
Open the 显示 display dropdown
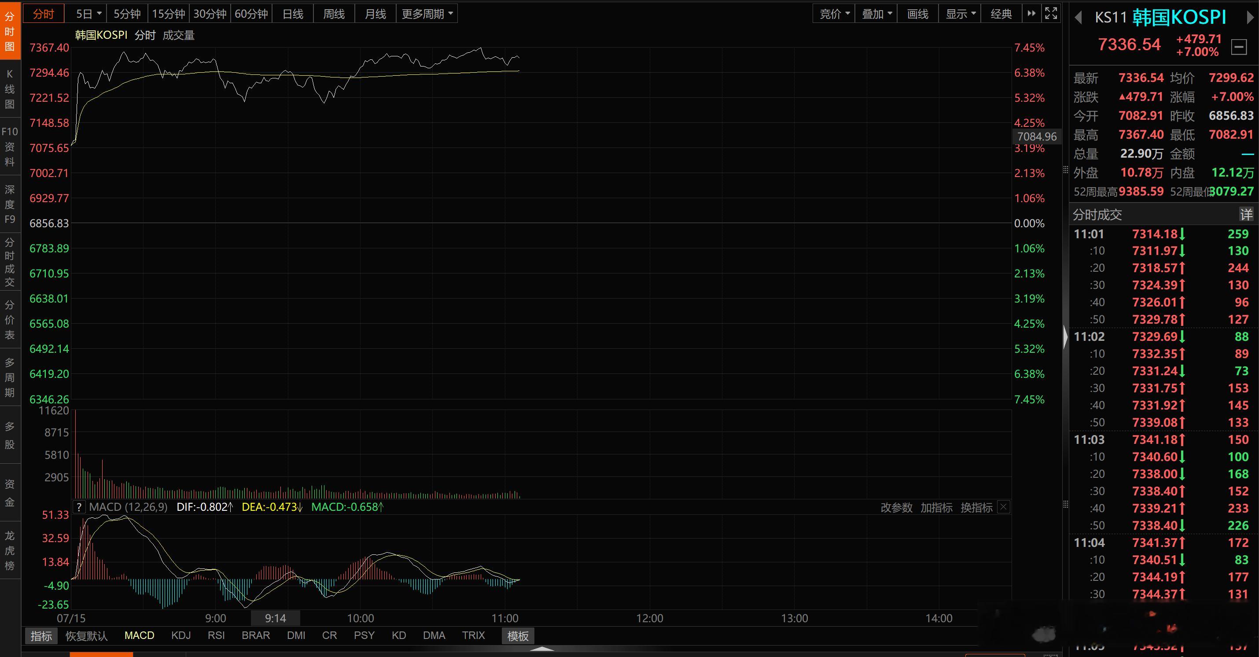click(x=961, y=14)
